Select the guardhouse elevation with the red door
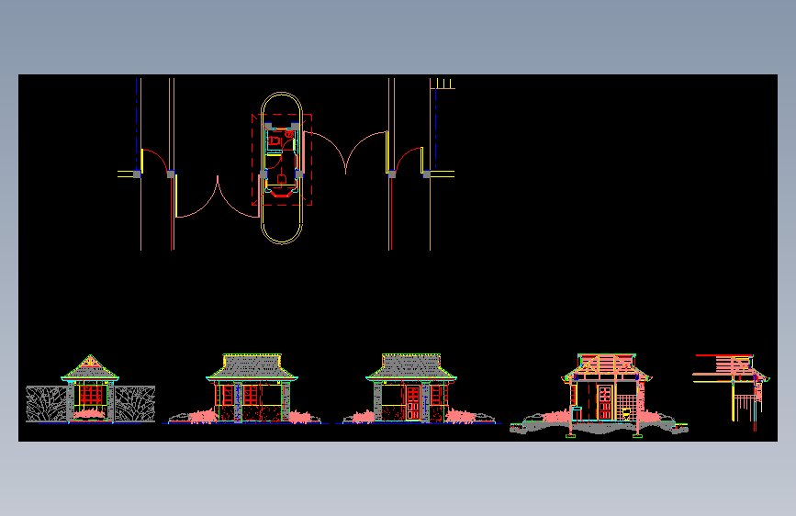The width and height of the screenshot is (796, 516). [419, 388]
